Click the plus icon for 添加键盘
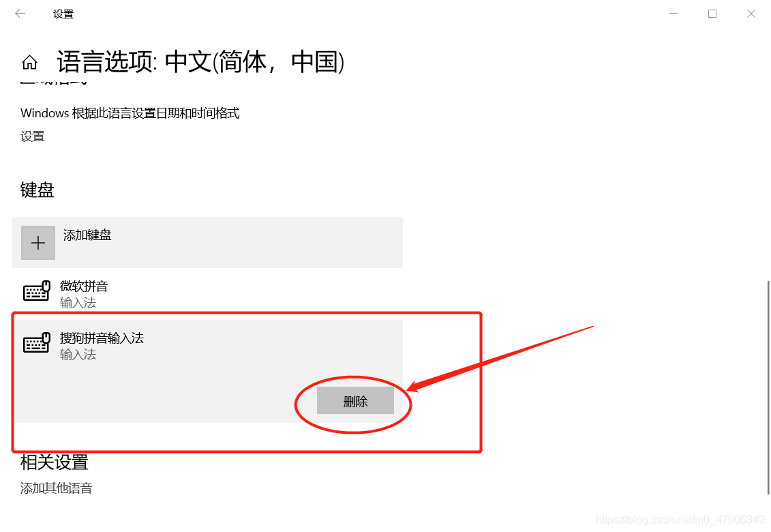The image size is (771, 532). (38, 243)
